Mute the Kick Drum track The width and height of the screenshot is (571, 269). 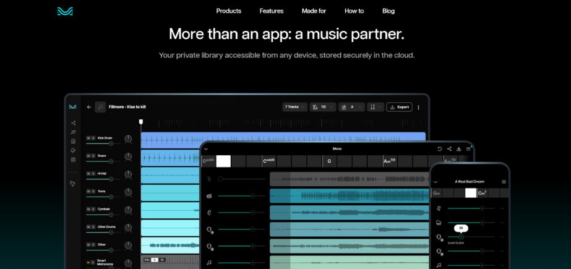coord(88,138)
